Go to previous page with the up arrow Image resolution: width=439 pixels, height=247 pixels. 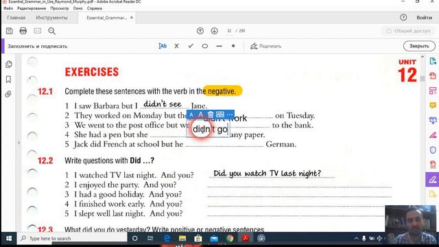click(200, 31)
